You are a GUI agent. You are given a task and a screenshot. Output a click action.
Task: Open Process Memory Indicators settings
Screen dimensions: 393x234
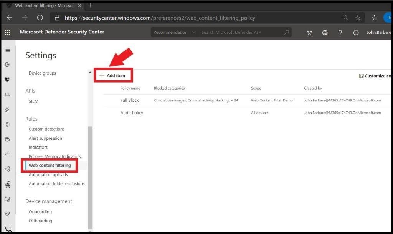(x=54, y=156)
